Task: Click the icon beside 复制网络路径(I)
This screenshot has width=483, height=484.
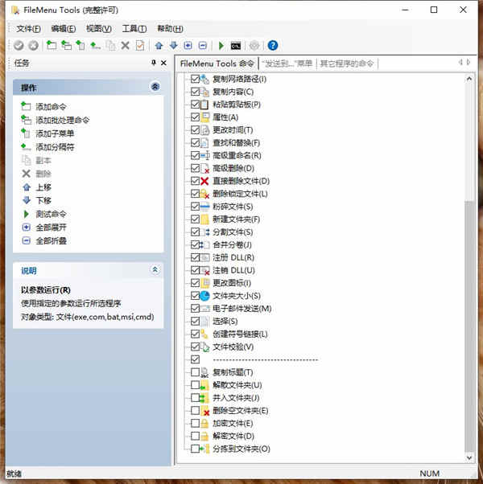Action: pyautogui.click(x=204, y=79)
